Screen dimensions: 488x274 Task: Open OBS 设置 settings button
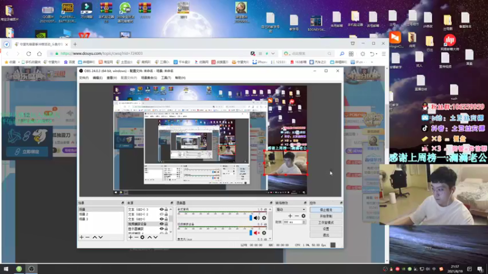[326, 229]
